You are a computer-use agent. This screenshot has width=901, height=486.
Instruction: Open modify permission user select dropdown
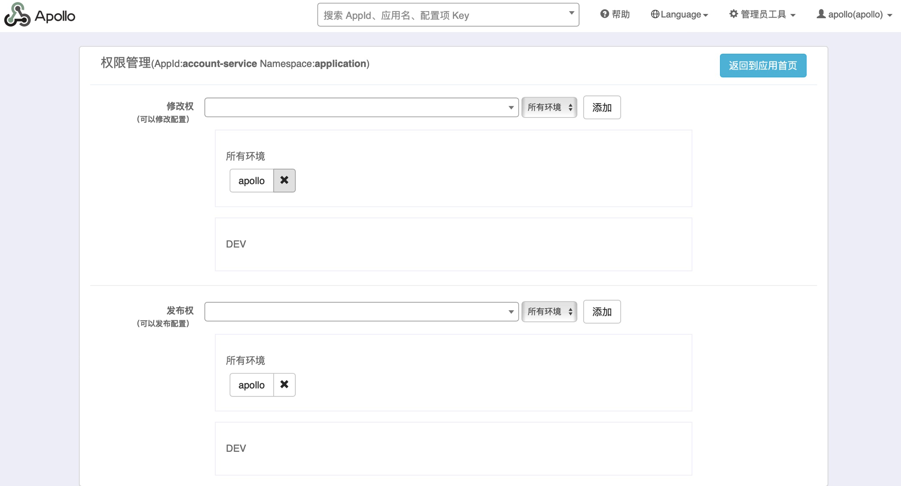(361, 107)
